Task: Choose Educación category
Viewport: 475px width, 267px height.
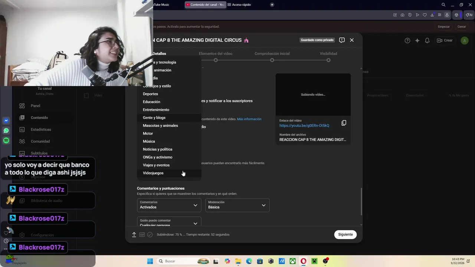Action: [x=169, y=102]
